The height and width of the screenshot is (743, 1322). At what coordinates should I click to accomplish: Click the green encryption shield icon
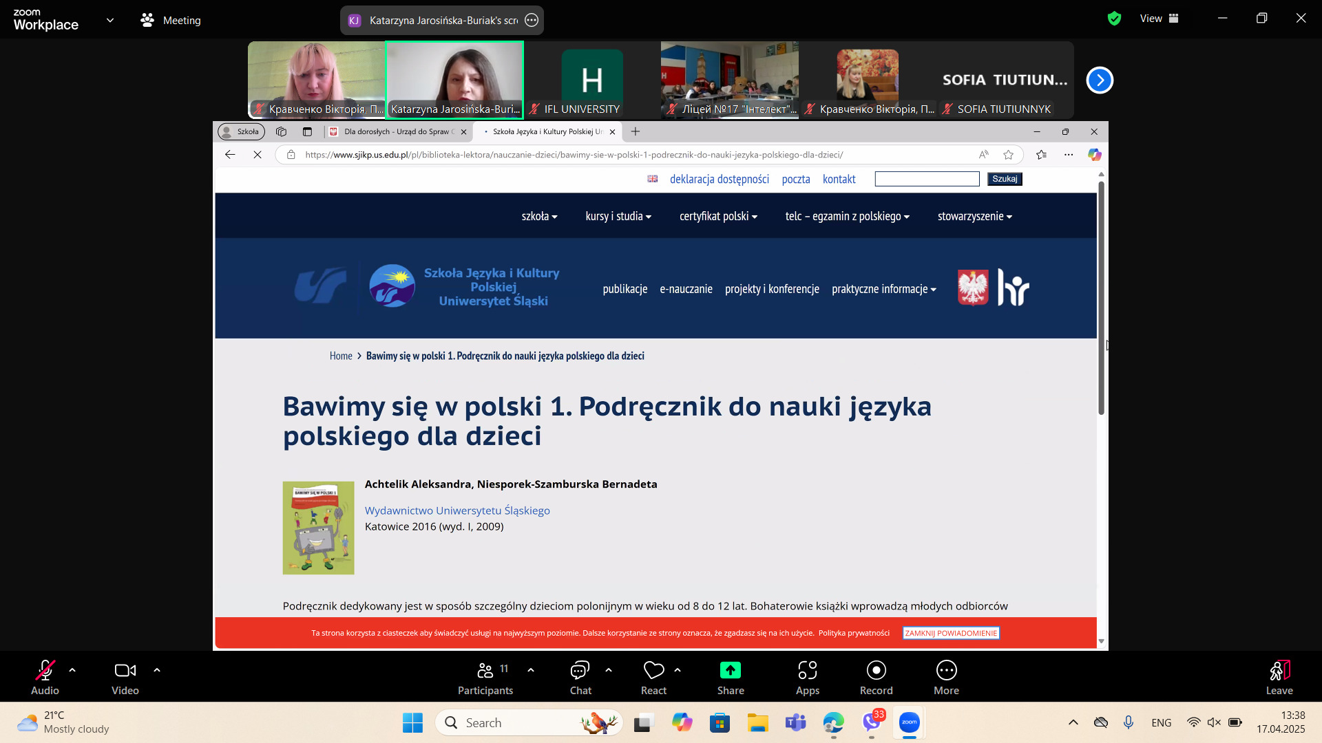tap(1115, 19)
